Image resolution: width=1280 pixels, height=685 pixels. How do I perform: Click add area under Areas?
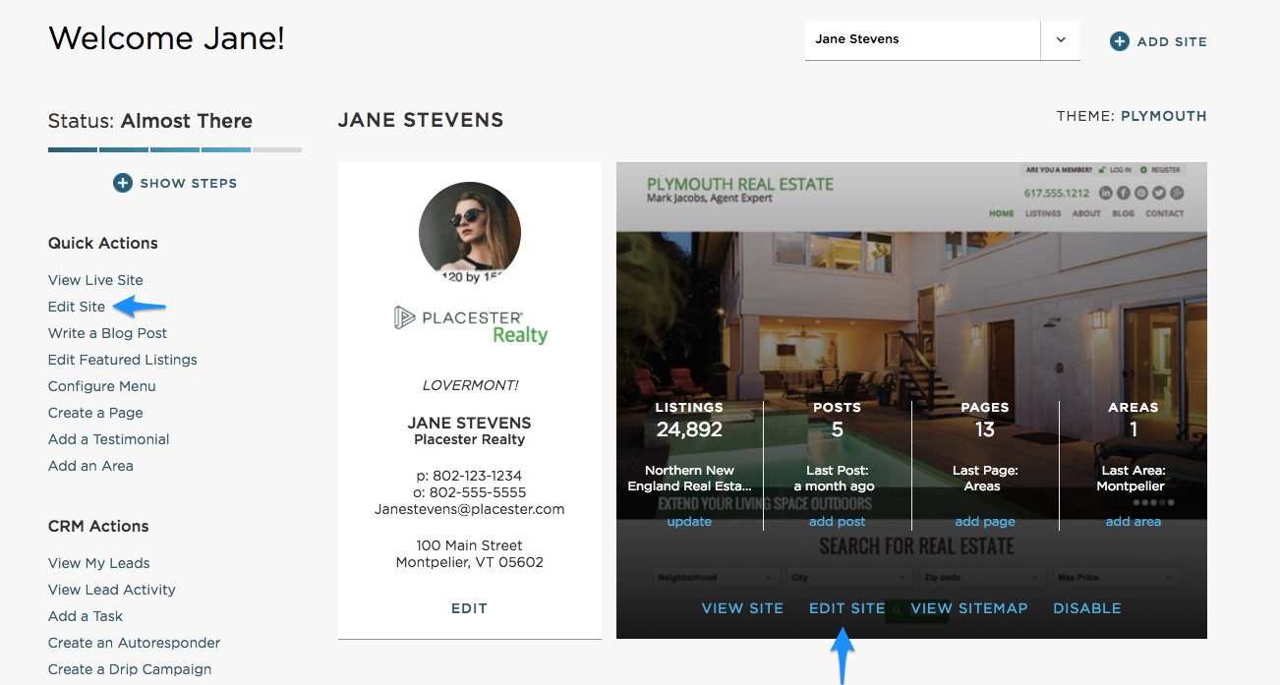click(x=1134, y=522)
